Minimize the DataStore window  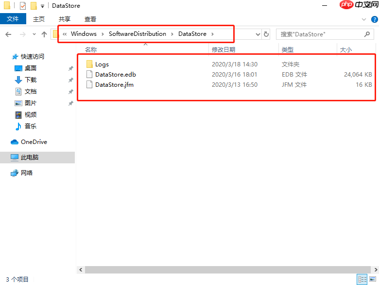325,5
